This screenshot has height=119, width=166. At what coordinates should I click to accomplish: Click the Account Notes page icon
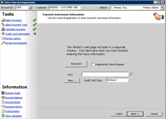point(3,102)
